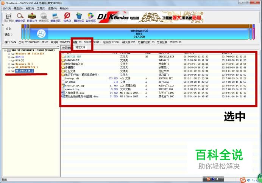
Task: Open the 搜索分区 search partition tool
Action: tap(20, 17)
